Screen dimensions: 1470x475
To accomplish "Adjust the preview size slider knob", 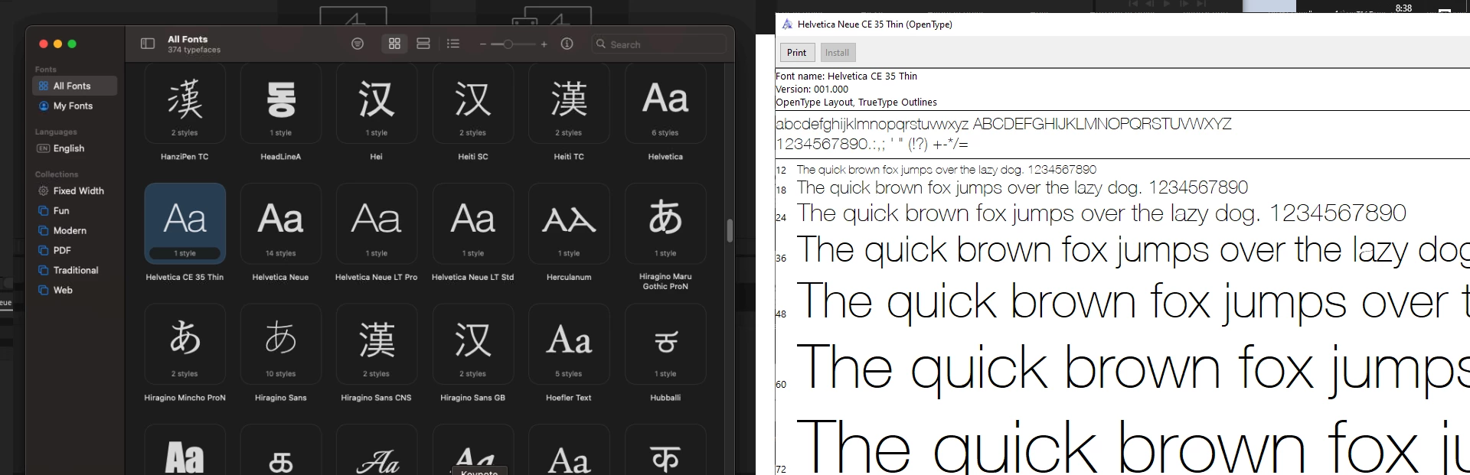I will (508, 44).
